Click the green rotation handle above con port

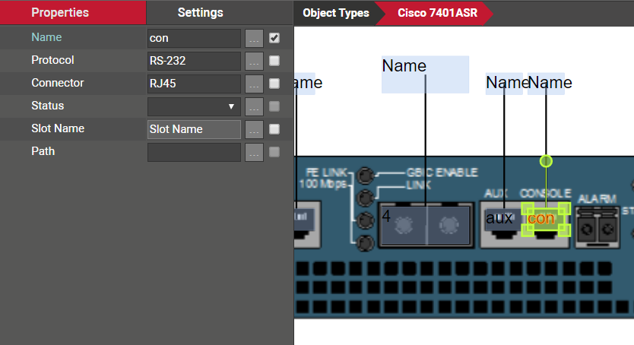[545, 161]
